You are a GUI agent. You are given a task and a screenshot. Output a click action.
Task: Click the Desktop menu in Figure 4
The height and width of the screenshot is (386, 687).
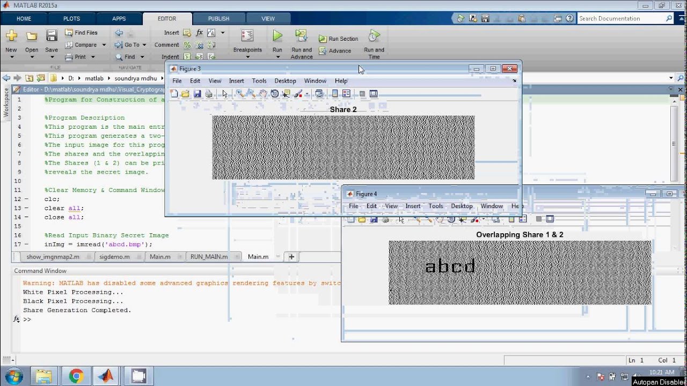[462, 206]
